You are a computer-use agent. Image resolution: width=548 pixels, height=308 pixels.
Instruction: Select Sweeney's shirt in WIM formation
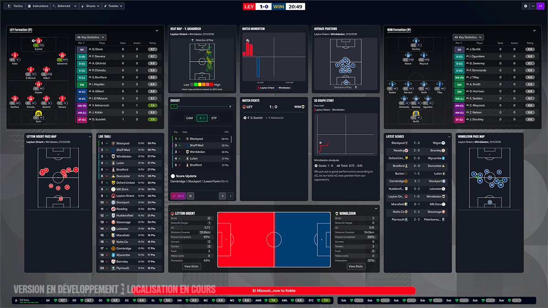pos(416,99)
